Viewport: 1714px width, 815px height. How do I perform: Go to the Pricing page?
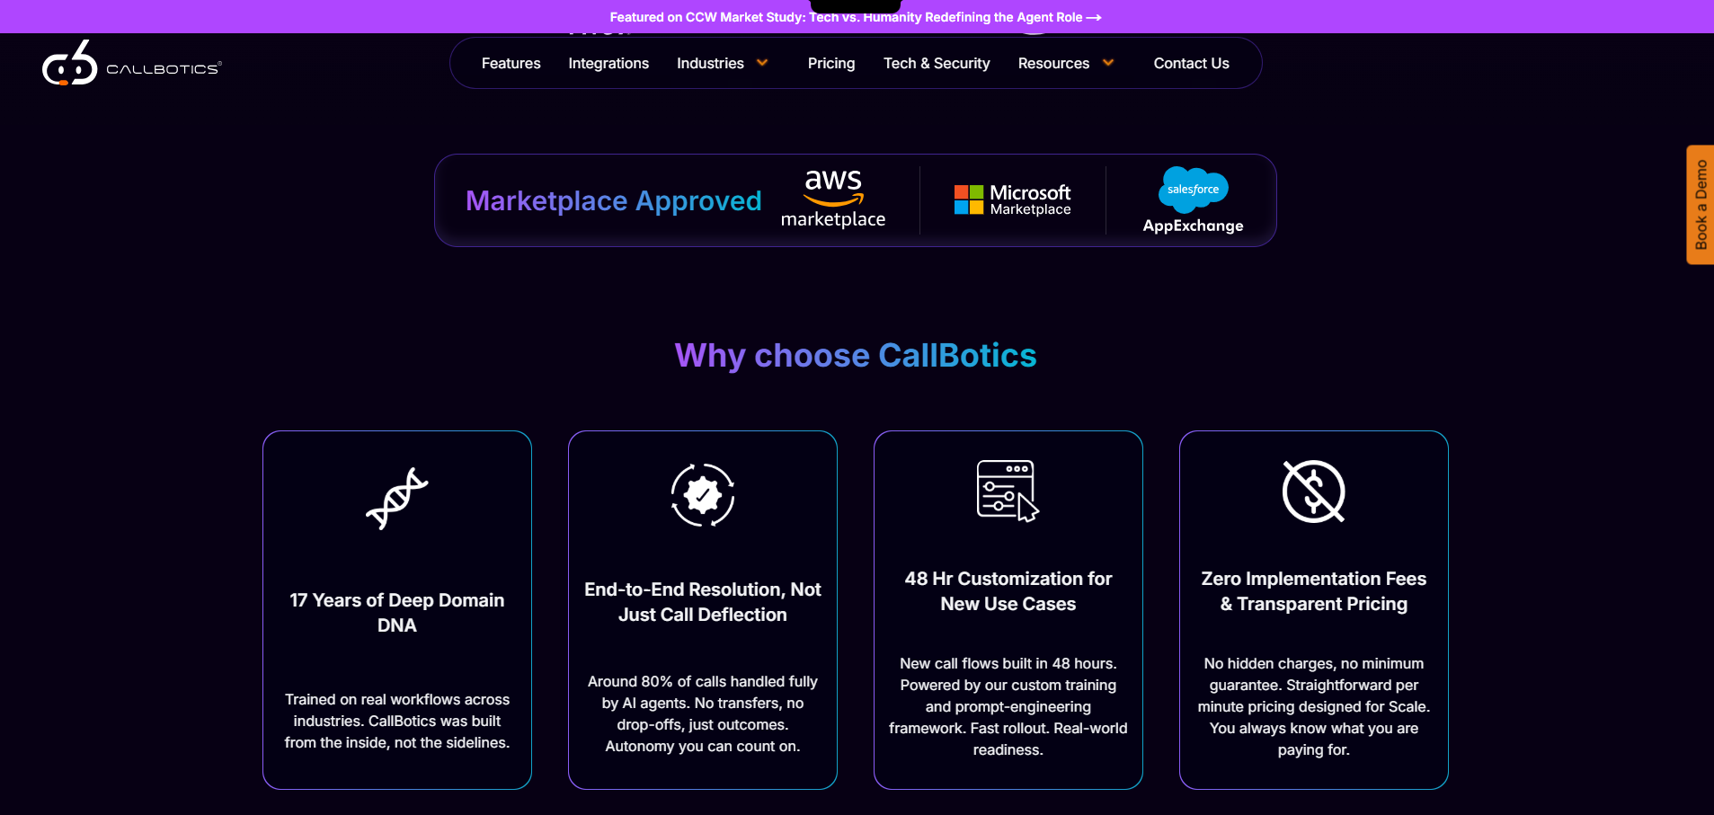pos(830,63)
